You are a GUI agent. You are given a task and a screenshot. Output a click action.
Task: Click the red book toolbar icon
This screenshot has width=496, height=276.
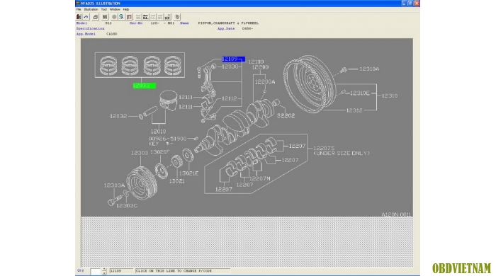click(x=129, y=17)
